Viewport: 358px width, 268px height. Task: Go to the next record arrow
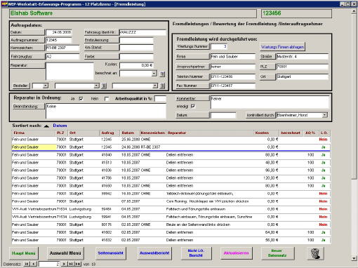[x=64, y=264]
